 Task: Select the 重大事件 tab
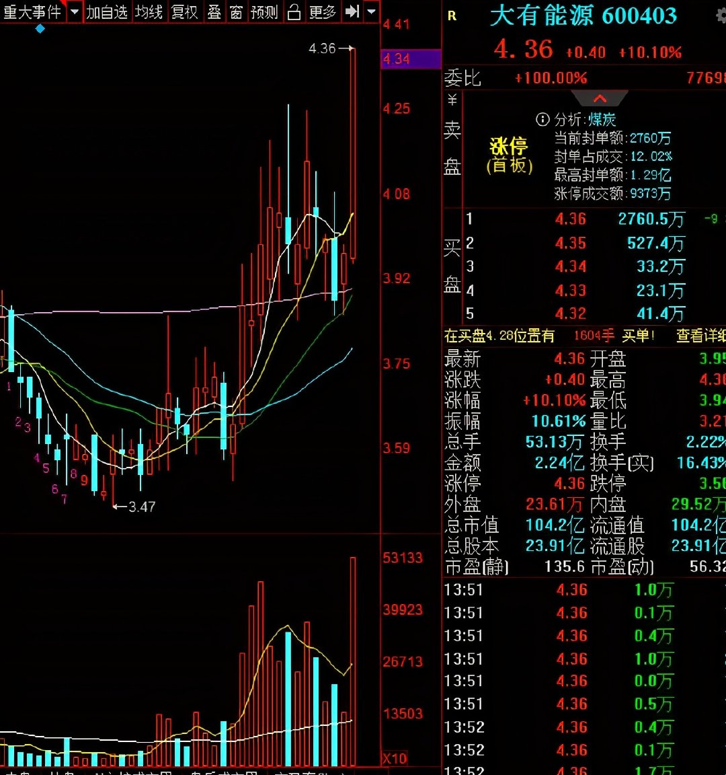coord(32,12)
